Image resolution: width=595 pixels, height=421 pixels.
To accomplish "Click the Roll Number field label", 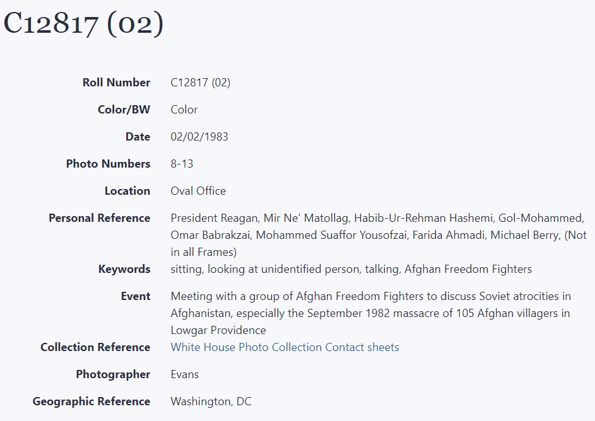I will click(116, 83).
